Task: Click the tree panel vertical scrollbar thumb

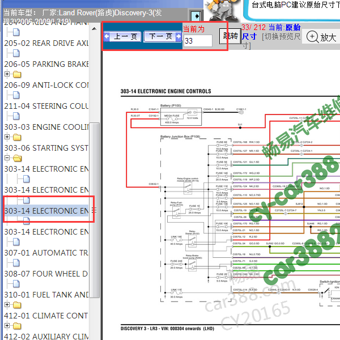Action: coord(94,210)
